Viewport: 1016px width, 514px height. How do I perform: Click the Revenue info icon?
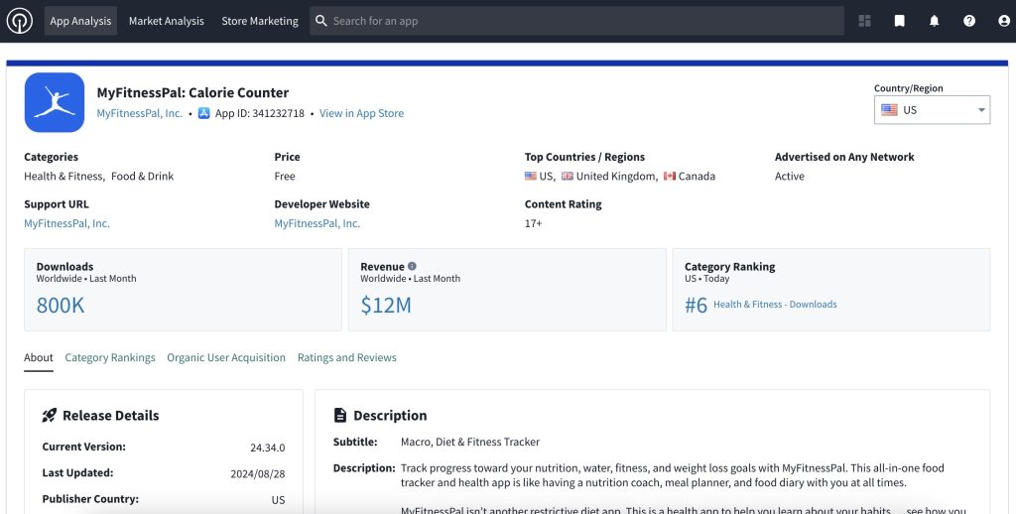[x=412, y=266]
